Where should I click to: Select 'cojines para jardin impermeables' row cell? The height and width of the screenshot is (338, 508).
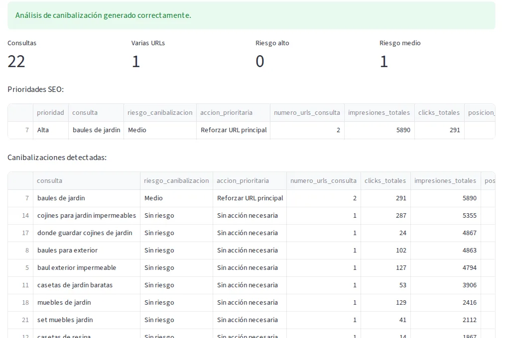click(87, 215)
